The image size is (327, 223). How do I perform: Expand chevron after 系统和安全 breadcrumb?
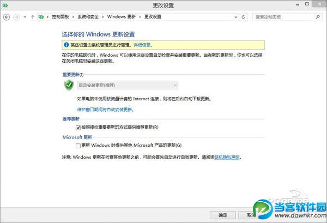(103, 17)
